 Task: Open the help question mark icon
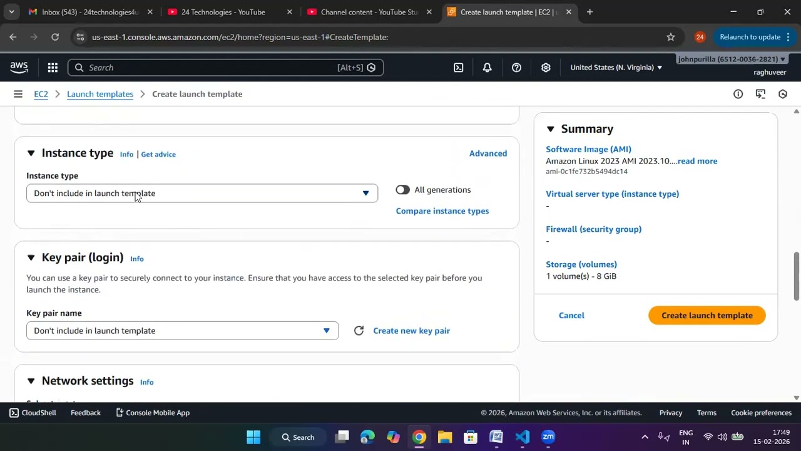click(x=516, y=68)
